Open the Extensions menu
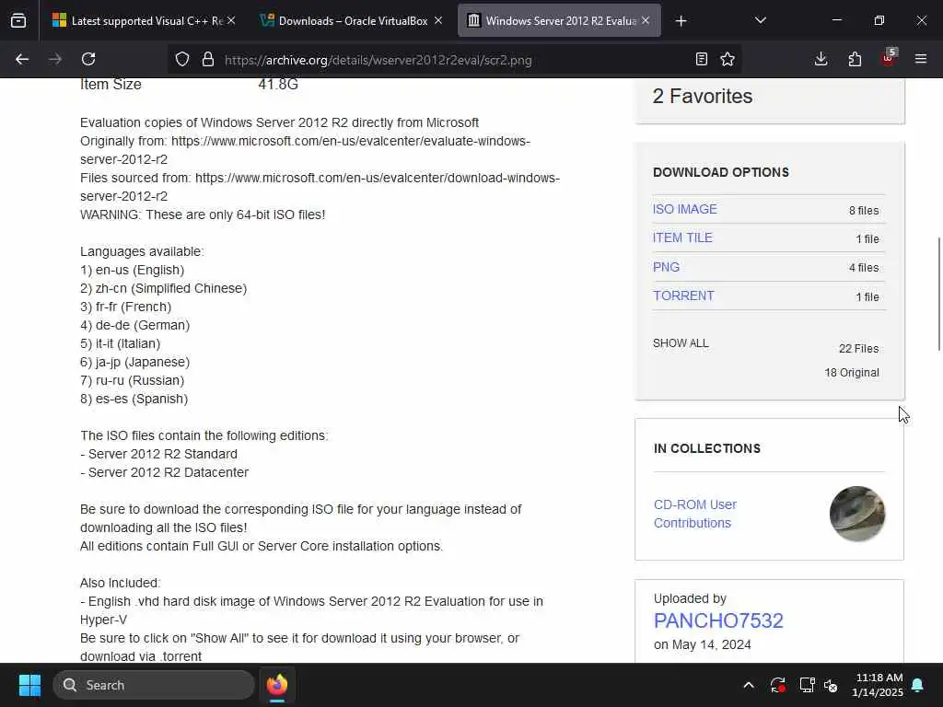The width and height of the screenshot is (943, 707). pyautogui.click(x=855, y=59)
